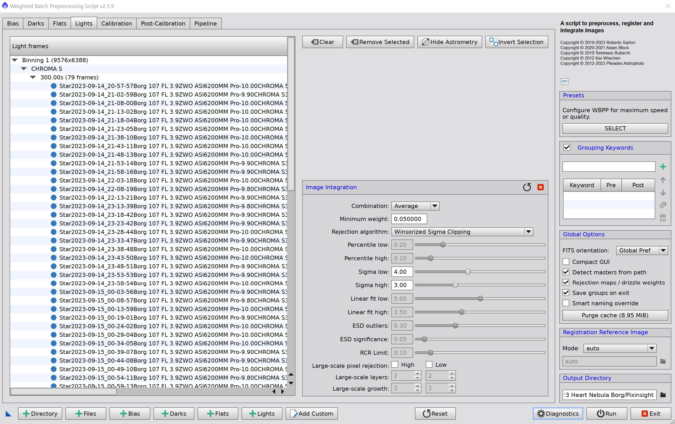Check Large-scale pixel rejection High
The height and width of the screenshot is (424, 675).
(395, 365)
